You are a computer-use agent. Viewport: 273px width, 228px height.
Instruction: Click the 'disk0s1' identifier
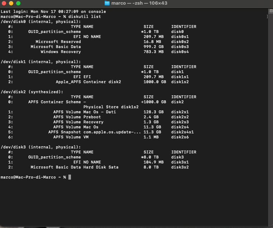pyautogui.click(x=180, y=37)
